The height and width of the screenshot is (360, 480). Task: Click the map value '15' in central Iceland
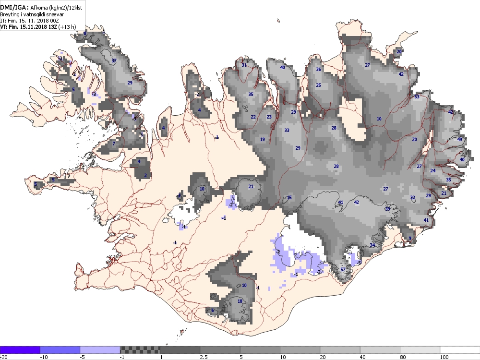point(289,197)
